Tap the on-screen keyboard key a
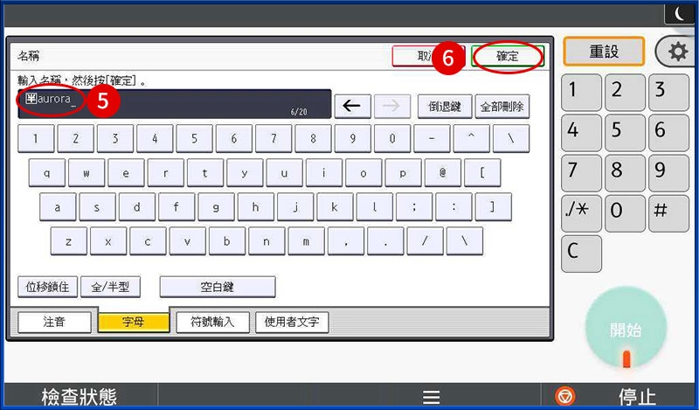This screenshot has height=410, width=699. coord(58,207)
